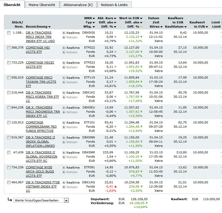Click Realtime icon for FTSE VIETNAM ETF
The image size is (222, 213).
pyautogui.click(x=64, y=183)
